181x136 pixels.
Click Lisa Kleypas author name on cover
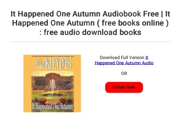pos(53,64)
